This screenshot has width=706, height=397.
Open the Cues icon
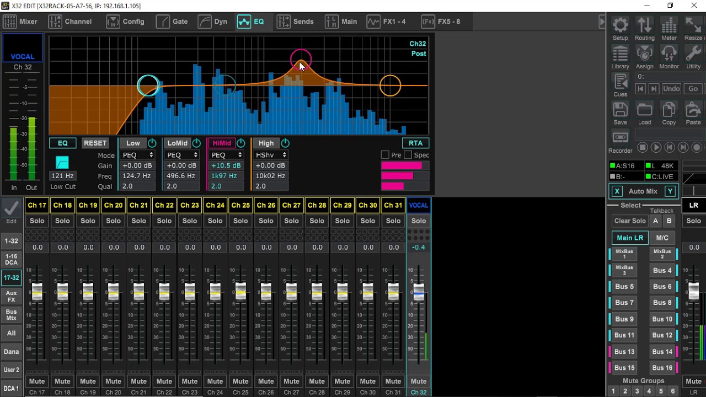(620, 82)
